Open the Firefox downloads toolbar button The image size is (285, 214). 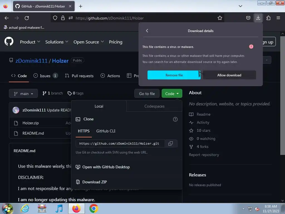pyautogui.click(x=258, y=18)
